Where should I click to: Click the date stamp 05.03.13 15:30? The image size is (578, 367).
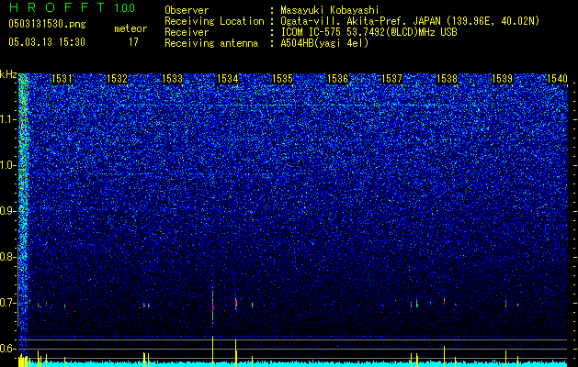47,42
